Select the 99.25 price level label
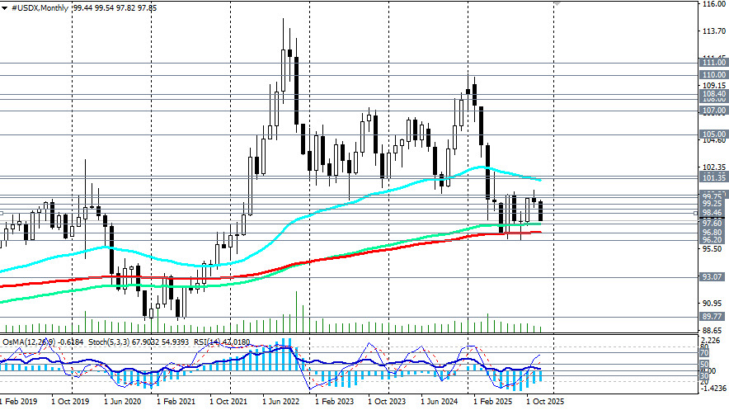Viewport: 729px width, 410px height. coord(713,204)
